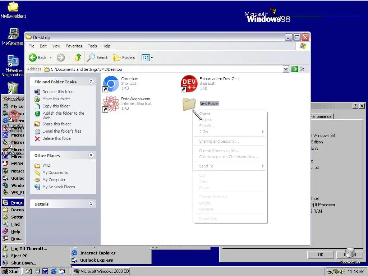The height and width of the screenshot is (276, 368).
Task: Expand the Details panel
Action: point(91,203)
